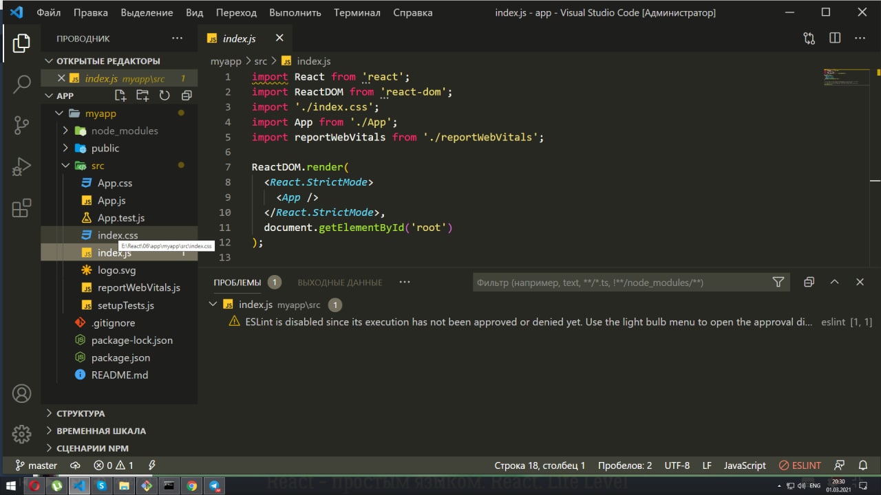
Task: Open the Правка menu
Action: click(x=90, y=12)
